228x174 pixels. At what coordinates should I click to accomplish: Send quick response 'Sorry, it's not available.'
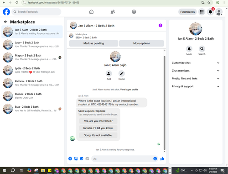point(98,135)
